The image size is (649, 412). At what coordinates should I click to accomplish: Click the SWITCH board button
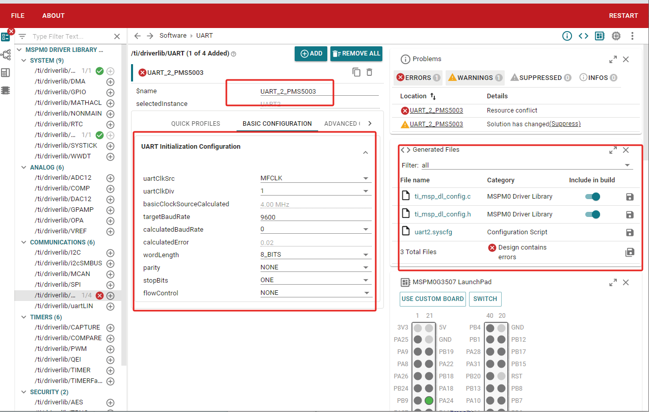click(485, 299)
